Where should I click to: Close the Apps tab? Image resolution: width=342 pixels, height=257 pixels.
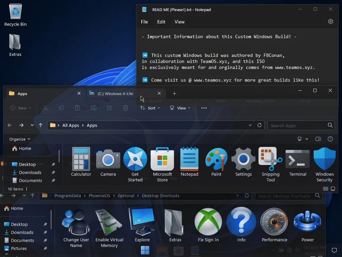(x=79, y=93)
